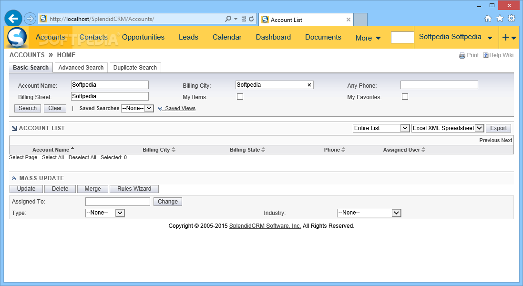Image resolution: width=523 pixels, height=286 pixels.
Task: Collapse the Account List section arrow
Action: tap(14, 128)
